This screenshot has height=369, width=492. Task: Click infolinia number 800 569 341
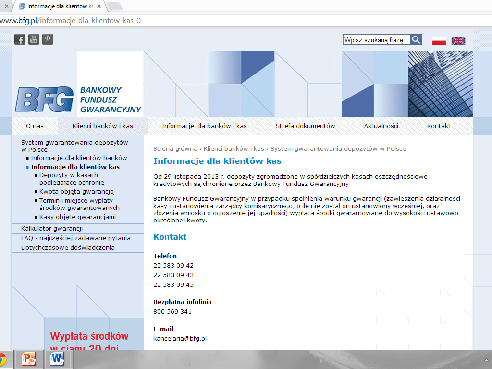pos(172,311)
